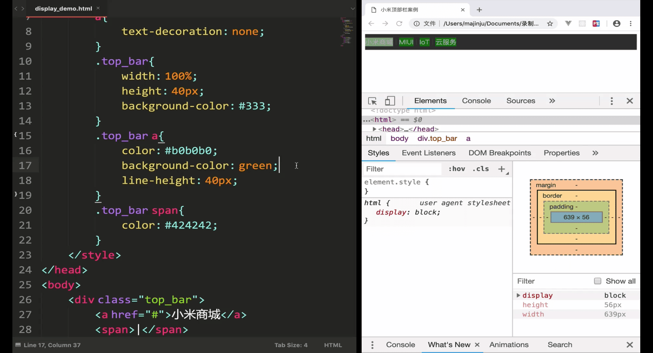Switch to the Elements tab in DevTools
Screen dimensions: 653x353
430,101
